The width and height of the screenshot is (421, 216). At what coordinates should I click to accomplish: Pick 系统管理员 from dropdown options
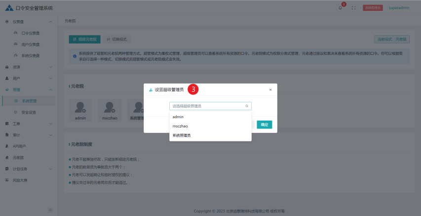click(182, 135)
